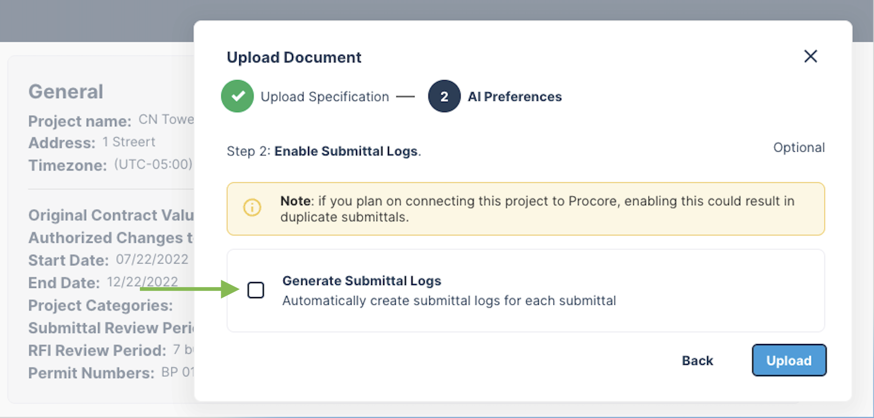Close the Upload Document dialog
The image size is (874, 418).
coord(810,56)
